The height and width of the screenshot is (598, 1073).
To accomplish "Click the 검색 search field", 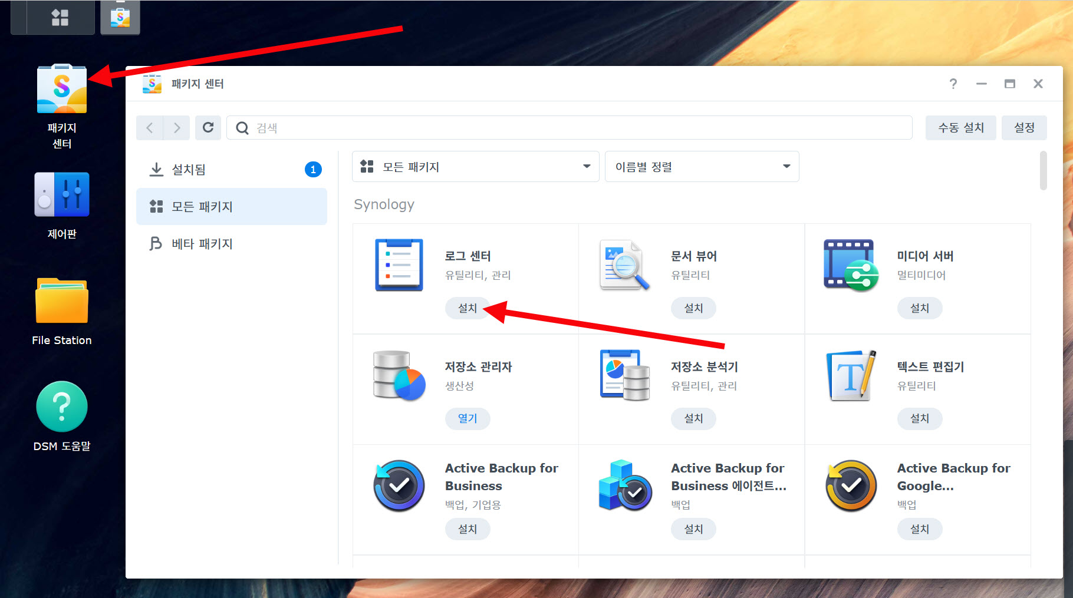I will click(x=570, y=128).
